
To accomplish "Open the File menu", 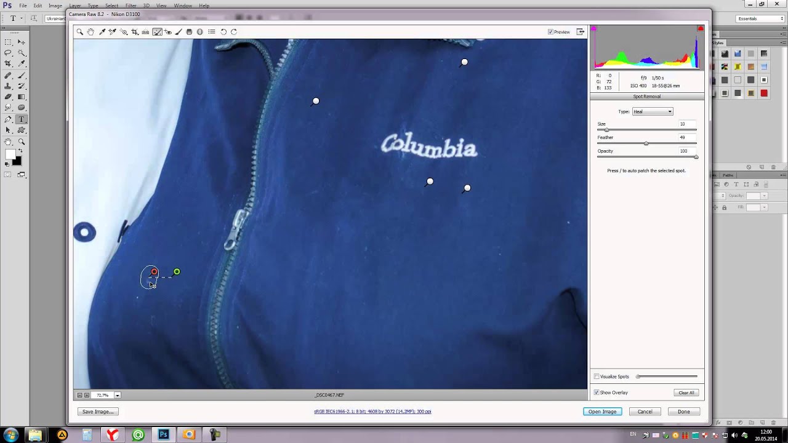I will coord(23,6).
